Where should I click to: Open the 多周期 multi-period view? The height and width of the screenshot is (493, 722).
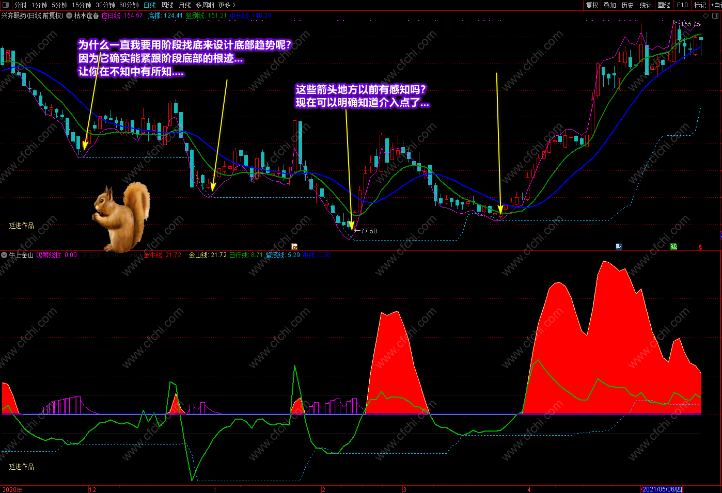click(x=205, y=5)
